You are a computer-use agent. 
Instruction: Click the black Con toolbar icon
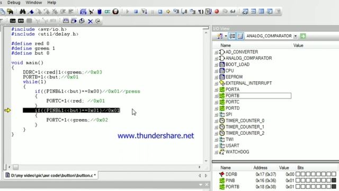click(13, 21)
